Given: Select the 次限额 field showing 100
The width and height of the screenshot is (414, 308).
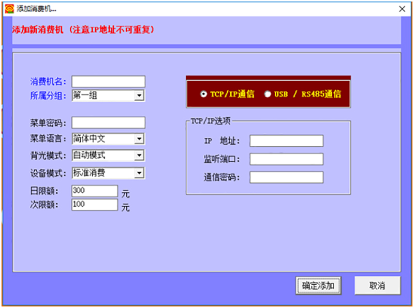Looking at the screenshot, I should coord(95,205).
